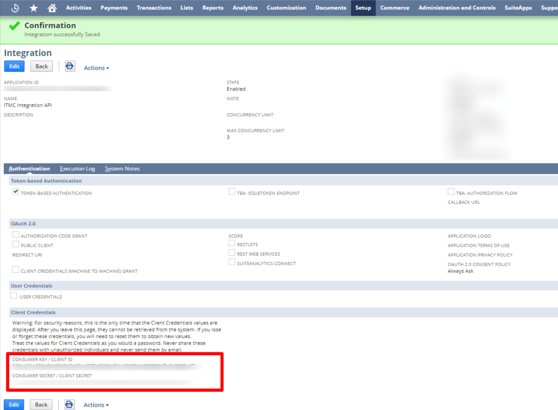
Task: Click the Integration page title
Action: 28,53
